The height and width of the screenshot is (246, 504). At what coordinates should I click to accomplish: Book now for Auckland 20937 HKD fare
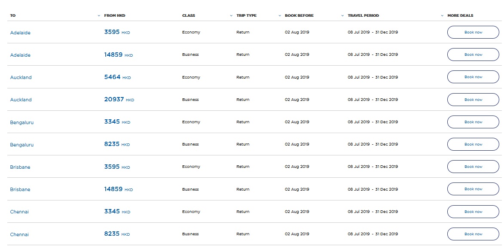point(473,100)
